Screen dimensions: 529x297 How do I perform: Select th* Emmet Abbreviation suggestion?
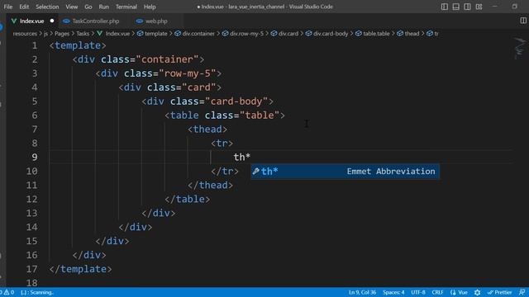345,172
